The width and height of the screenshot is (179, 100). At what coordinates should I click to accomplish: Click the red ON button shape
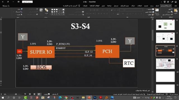pos(19,51)
